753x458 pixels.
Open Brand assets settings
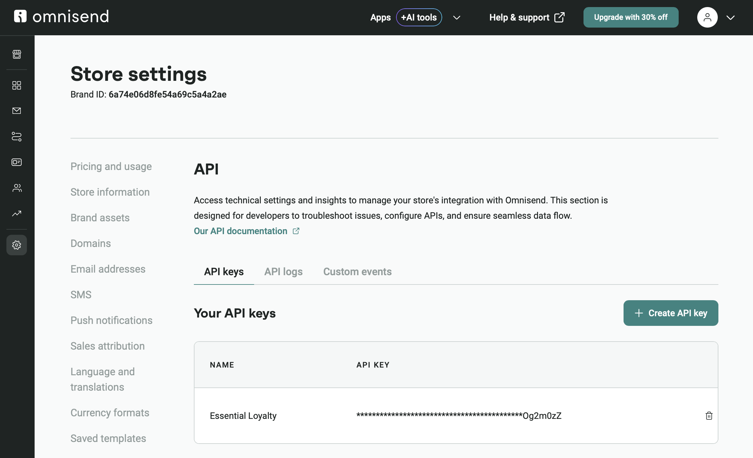(x=100, y=218)
